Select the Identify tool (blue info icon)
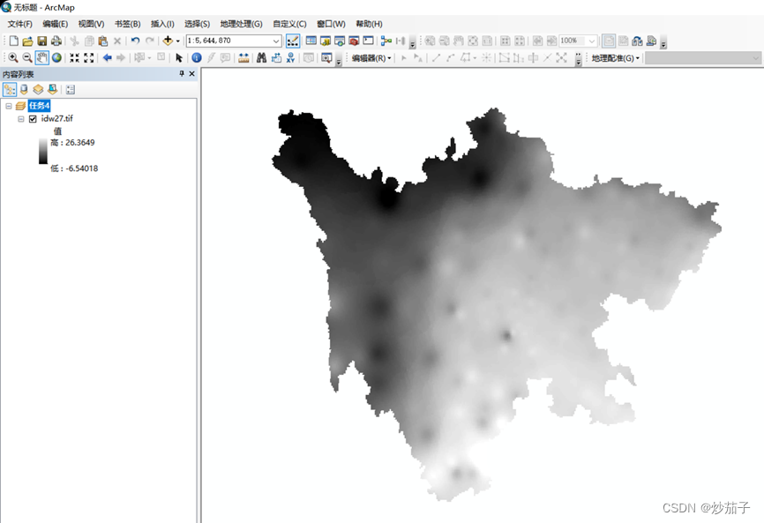Screen dimensions: 764x523 coord(197,57)
